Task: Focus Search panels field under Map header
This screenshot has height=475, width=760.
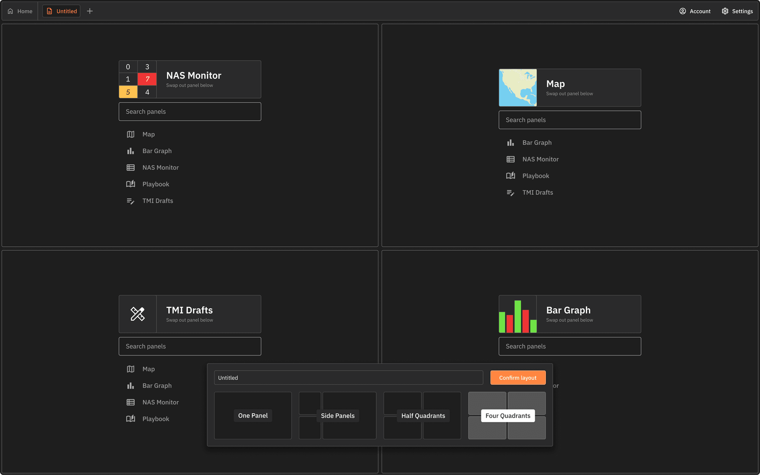Action: (570, 120)
